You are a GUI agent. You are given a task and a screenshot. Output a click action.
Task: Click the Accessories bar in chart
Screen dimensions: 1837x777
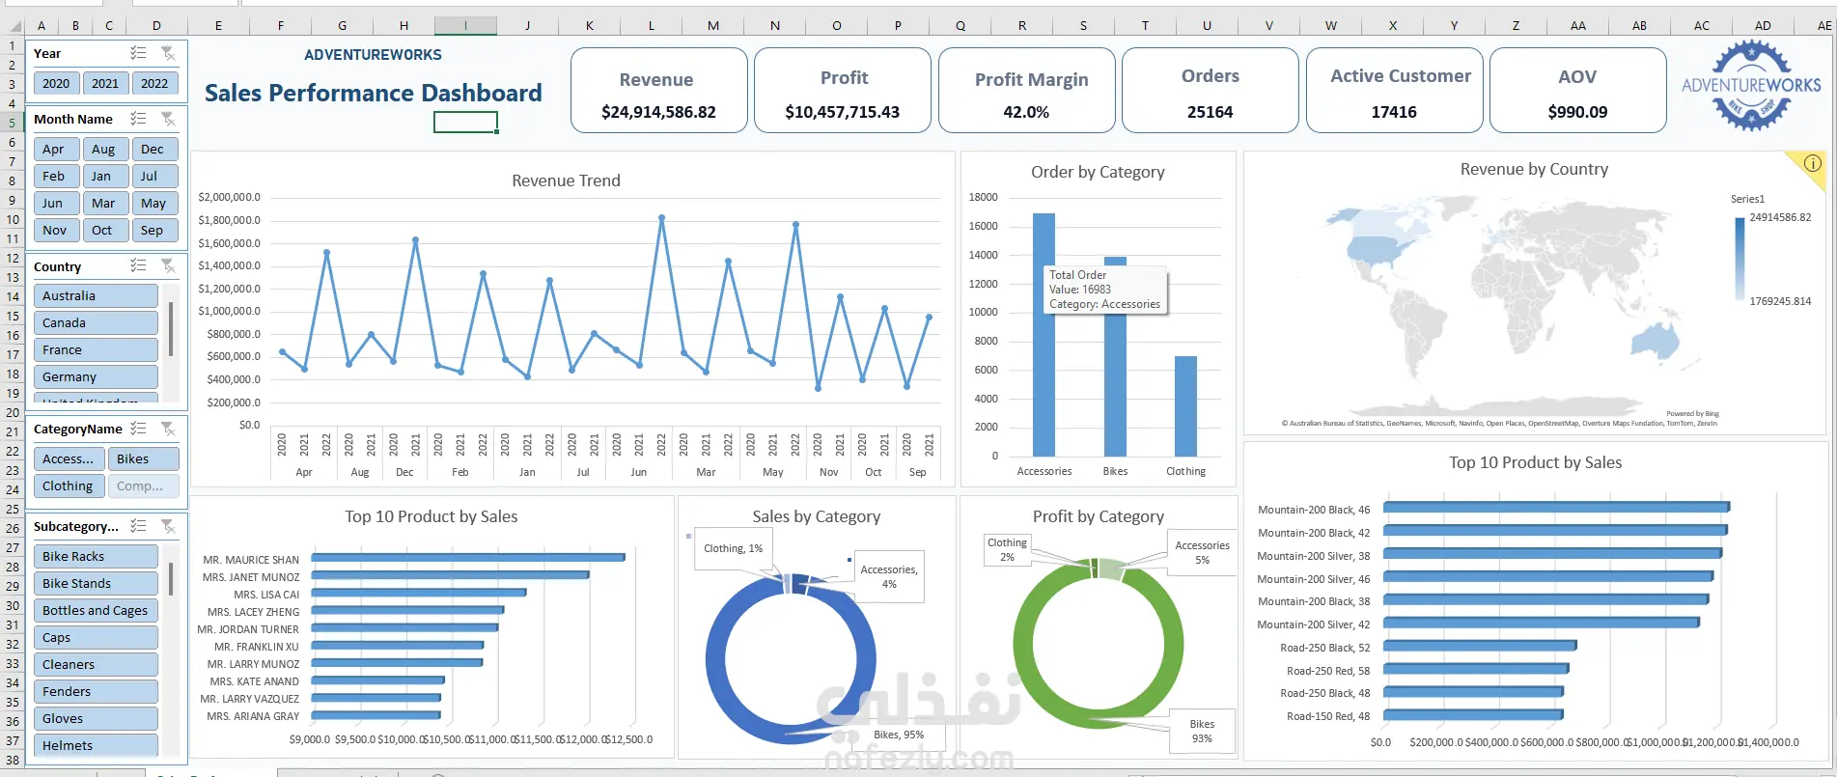point(1044,334)
